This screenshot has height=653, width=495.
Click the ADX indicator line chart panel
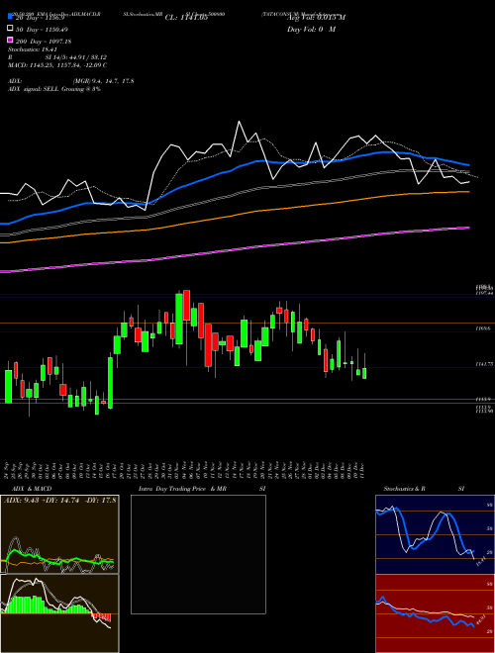point(59,534)
